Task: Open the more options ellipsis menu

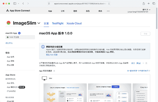Action: click(x=108, y=11)
